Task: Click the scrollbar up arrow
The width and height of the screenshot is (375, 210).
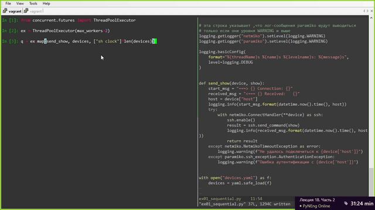Action: (371, 18)
